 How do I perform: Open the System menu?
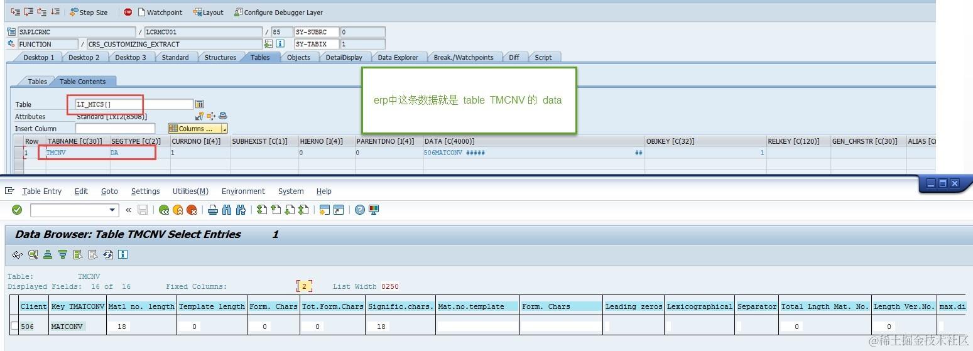tap(291, 191)
